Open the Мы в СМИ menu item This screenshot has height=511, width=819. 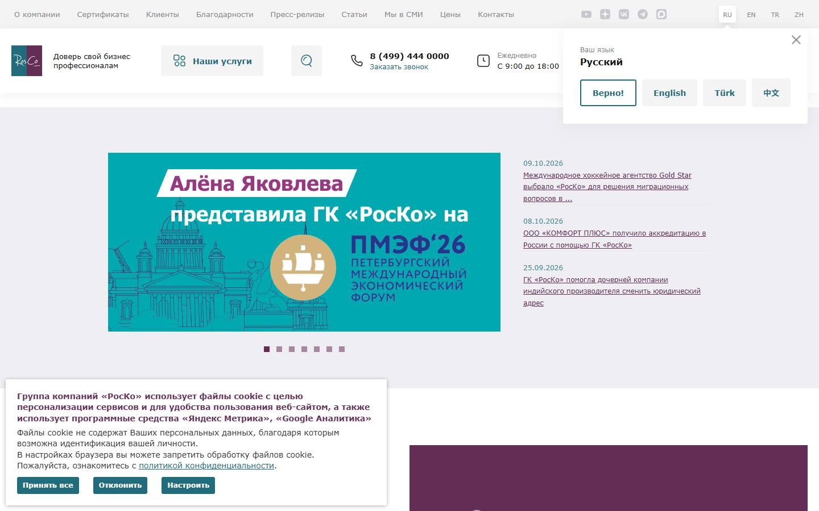pos(404,15)
